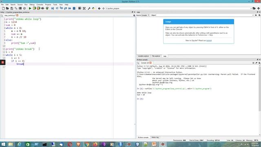Expand the Source Console dropdown in Help
261x147 pixels.
tap(146, 15)
